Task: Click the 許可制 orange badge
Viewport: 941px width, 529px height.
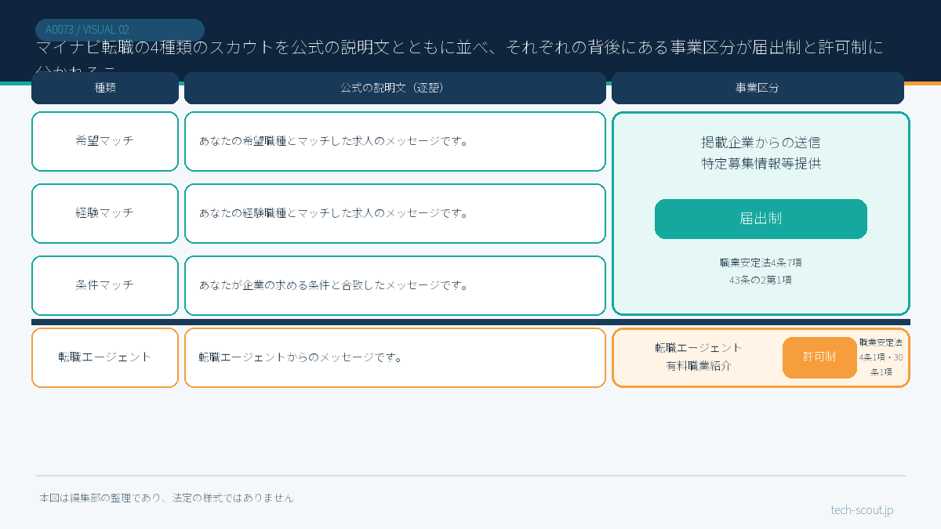Action: [x=819, y=357]
